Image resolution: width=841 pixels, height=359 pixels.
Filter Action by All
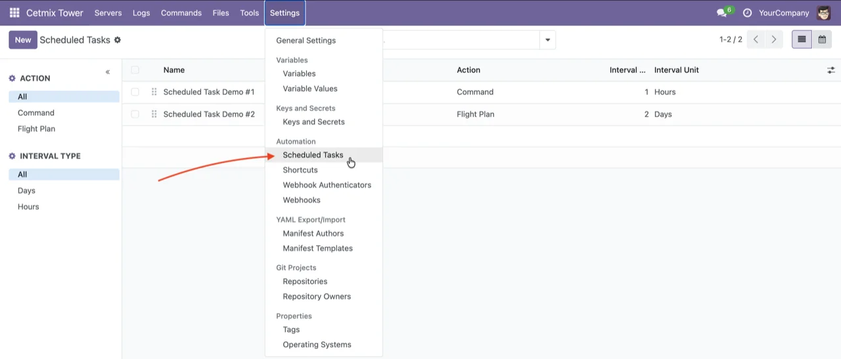(x=64, y=97)
